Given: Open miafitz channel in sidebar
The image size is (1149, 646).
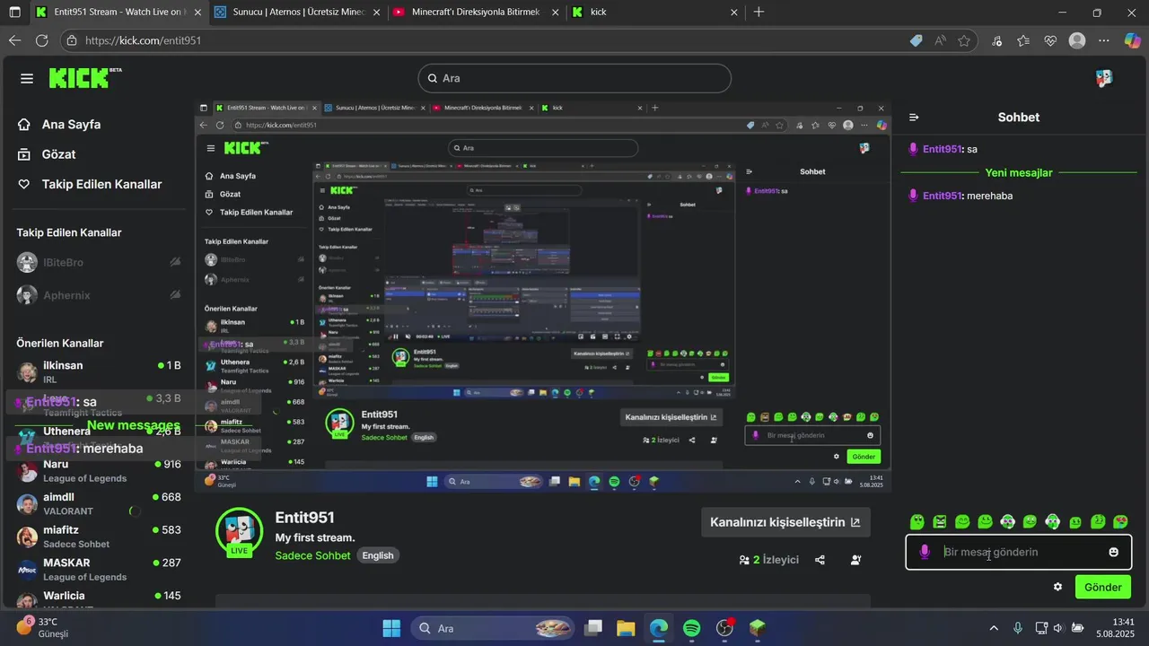Looking at the screenshot, I should tap(99, 537).
